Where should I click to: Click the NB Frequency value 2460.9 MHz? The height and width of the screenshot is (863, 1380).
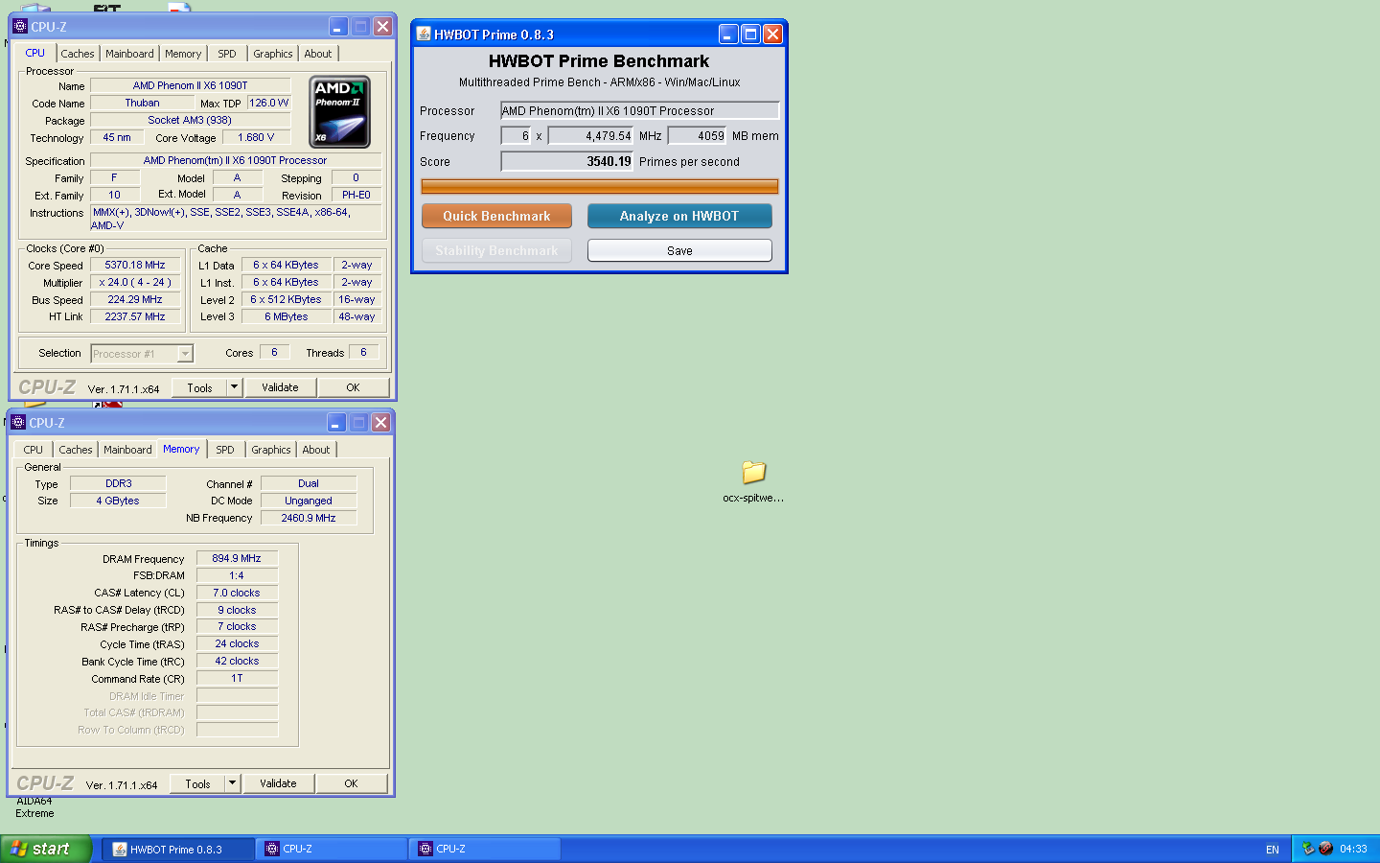(x=309, y=518)
